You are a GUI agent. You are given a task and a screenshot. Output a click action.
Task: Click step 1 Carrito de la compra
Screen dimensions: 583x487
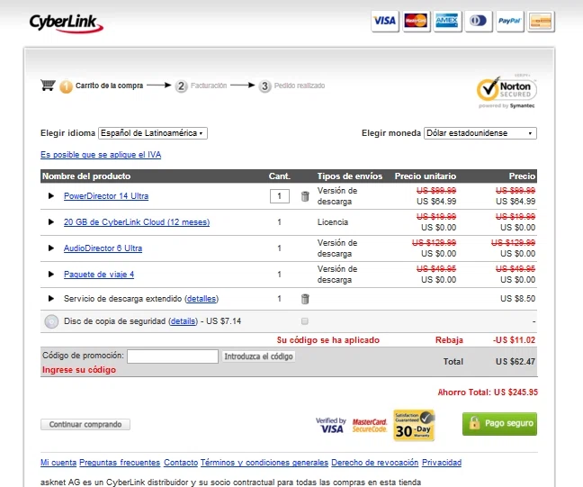[x=101, y=86]
